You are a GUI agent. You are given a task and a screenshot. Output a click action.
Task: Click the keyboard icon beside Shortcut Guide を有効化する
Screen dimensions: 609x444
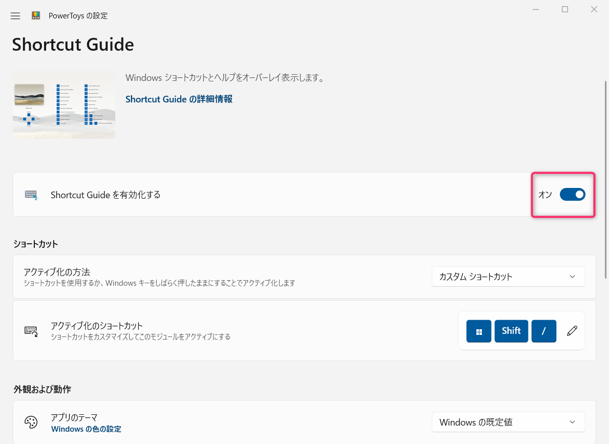(31, 195)
